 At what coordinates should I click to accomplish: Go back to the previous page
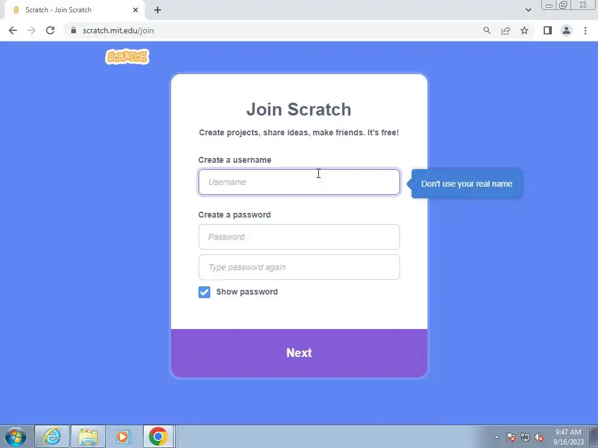click(13, 30)
